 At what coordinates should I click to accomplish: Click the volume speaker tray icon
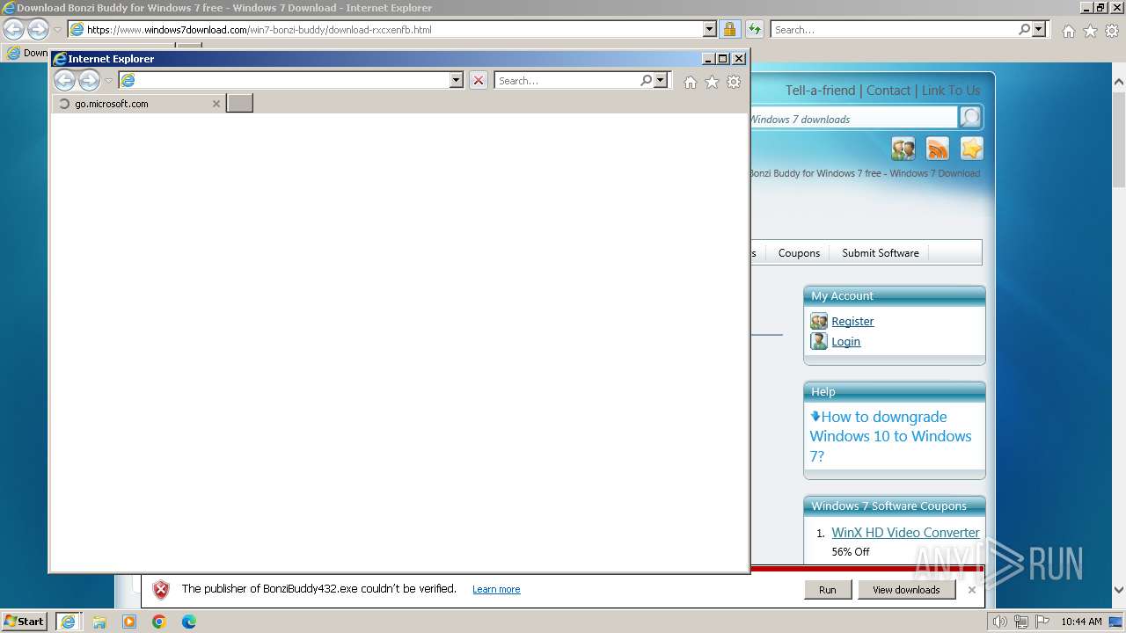[1000, 622]
